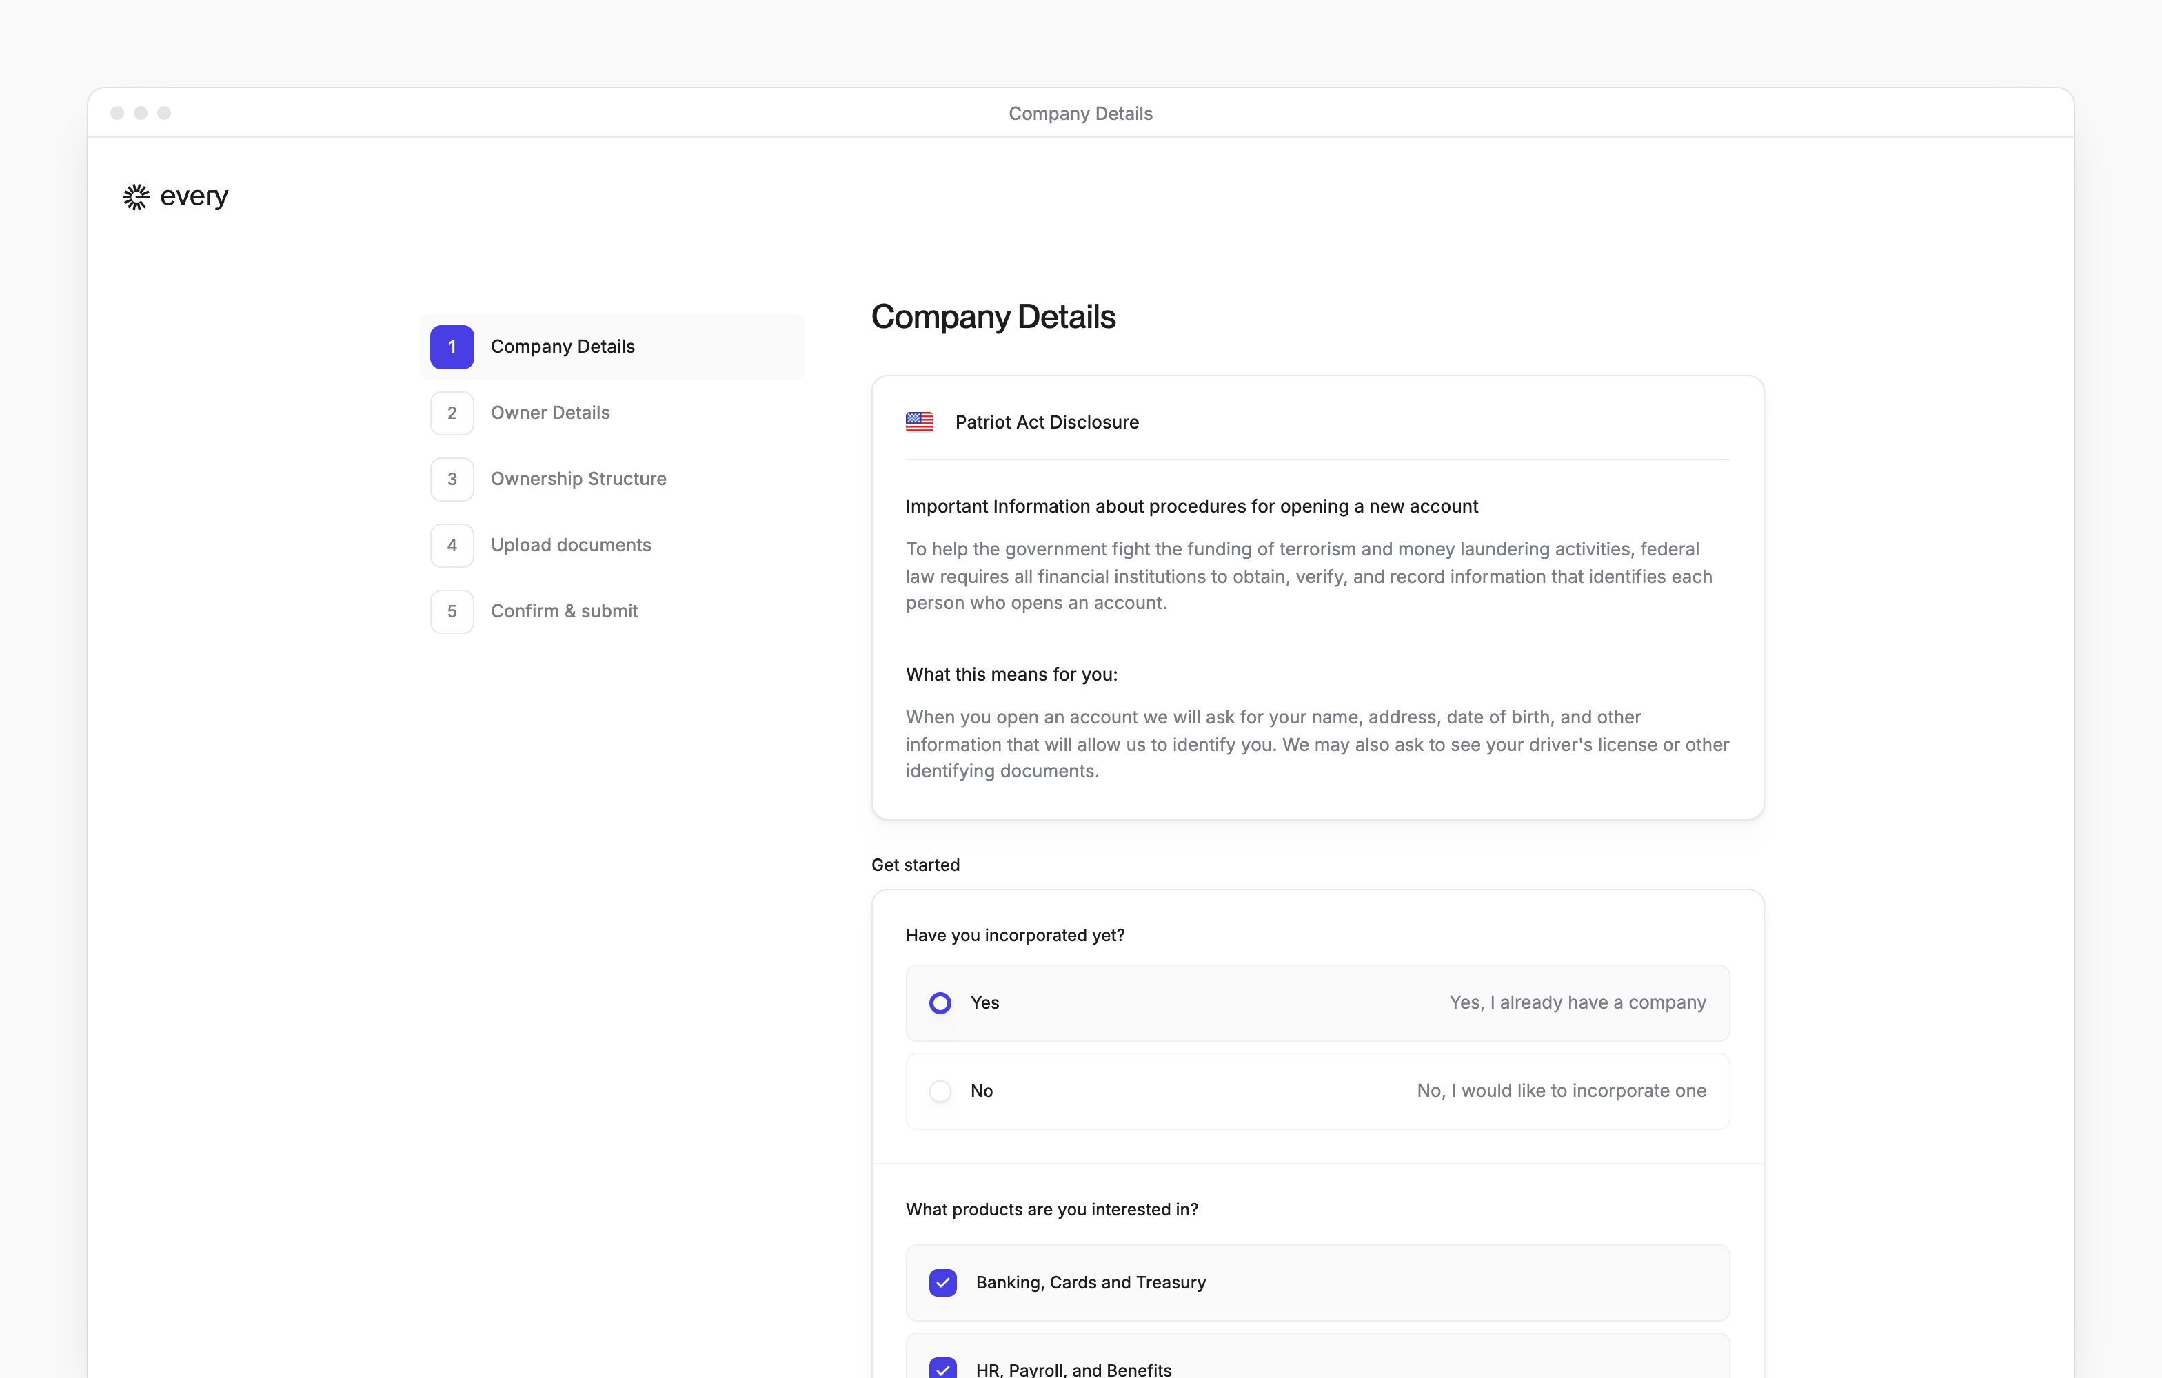Select step 2 number badge
The height and width of the screenshot is (1378, 2162).
coord(452,413)
